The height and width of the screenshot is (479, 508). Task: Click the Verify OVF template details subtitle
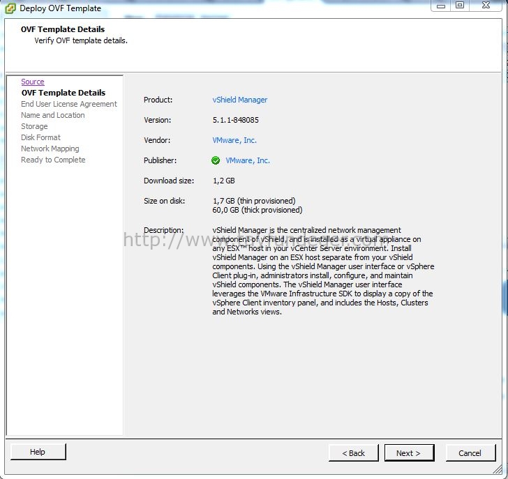tap(81, 40)
